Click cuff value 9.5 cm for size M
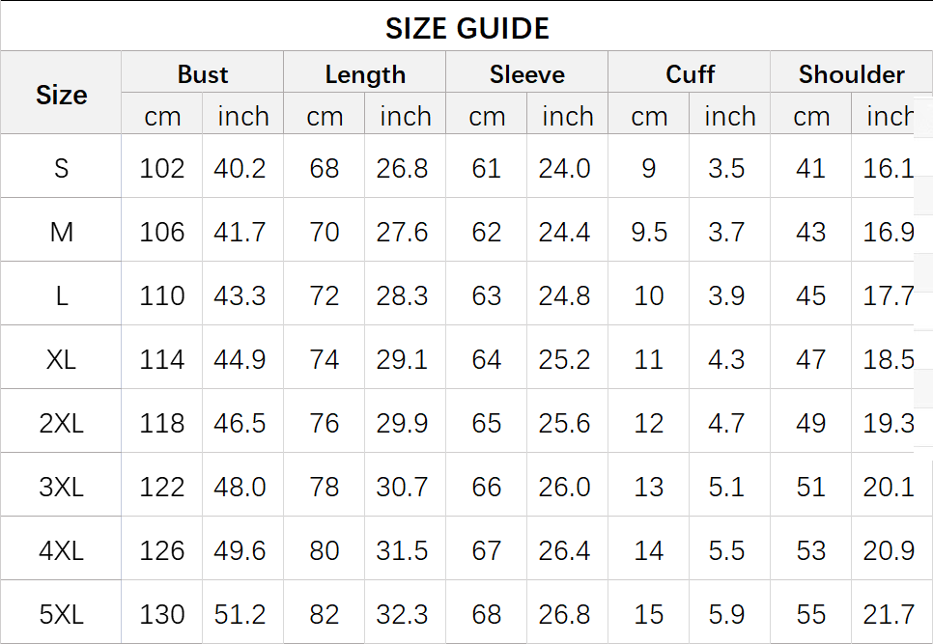 649,232
